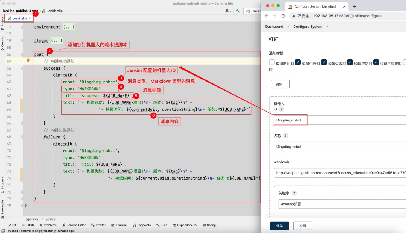
Task: Click the intention light bulb on line 57
Action: click(28, 61)
